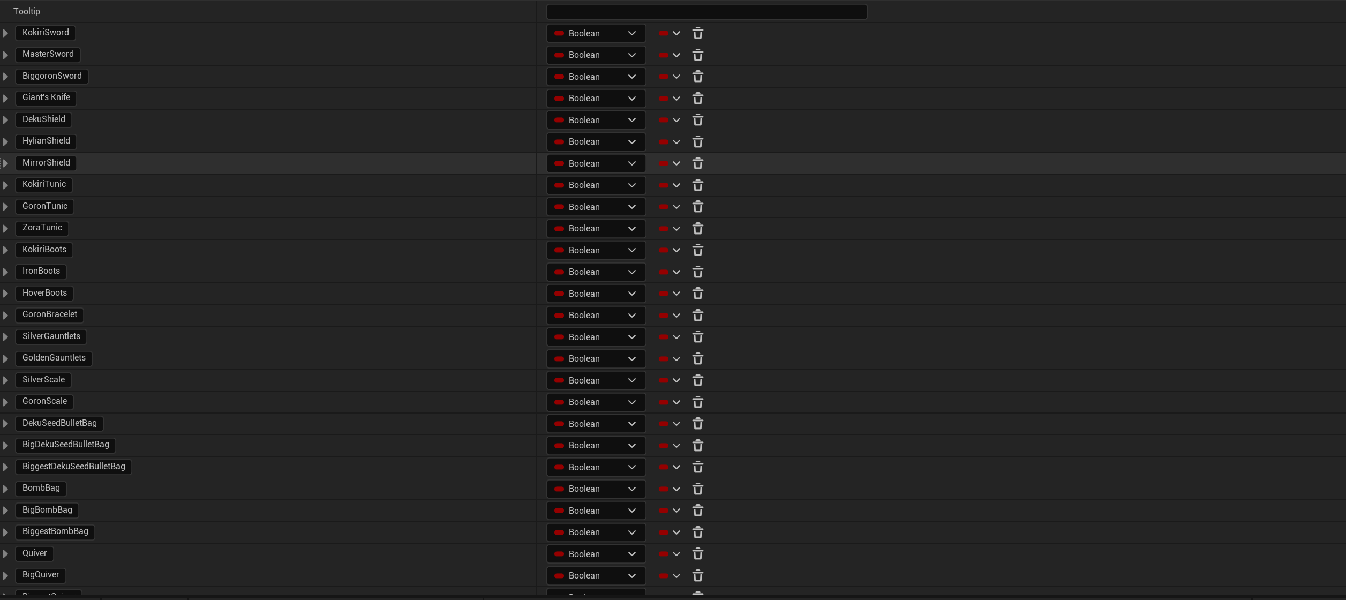Change ZoraTunic type from Boolean
The image size is (1346, 600).
tap(596, 229)
